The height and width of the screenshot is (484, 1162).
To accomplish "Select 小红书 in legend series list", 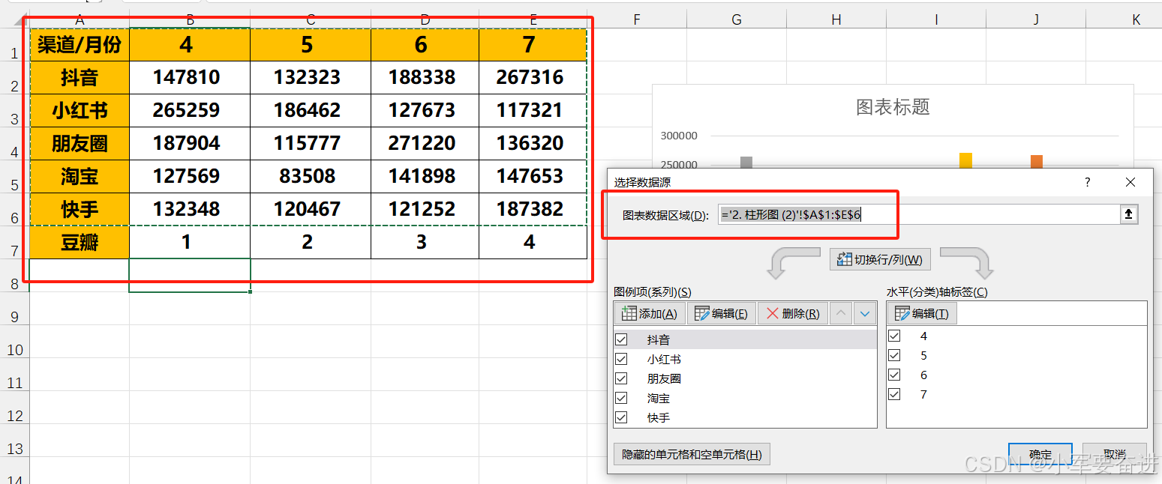I will (x=665, y=359).
